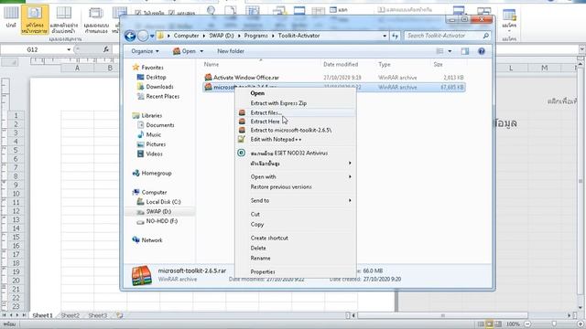Click the SWAP (D:) segment in the address bar

222,36
